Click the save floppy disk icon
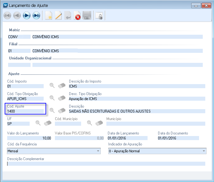Screen dimensions: 214x182 click(87, 16)
